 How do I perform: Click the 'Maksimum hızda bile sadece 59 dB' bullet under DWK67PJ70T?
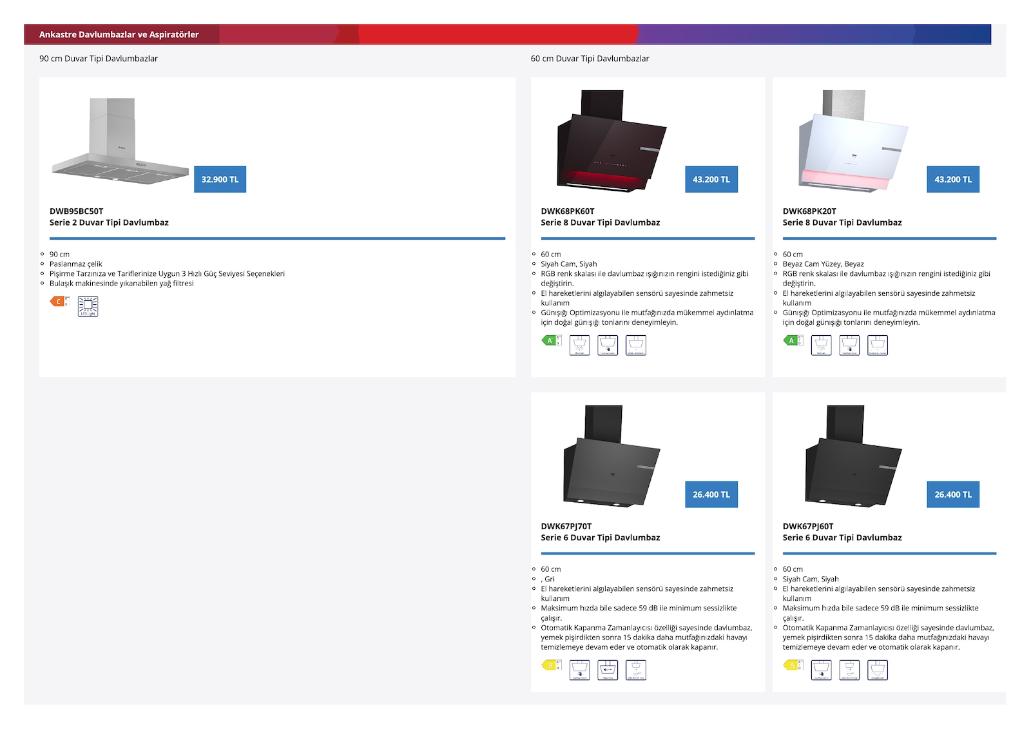click(x=639, y=613)
